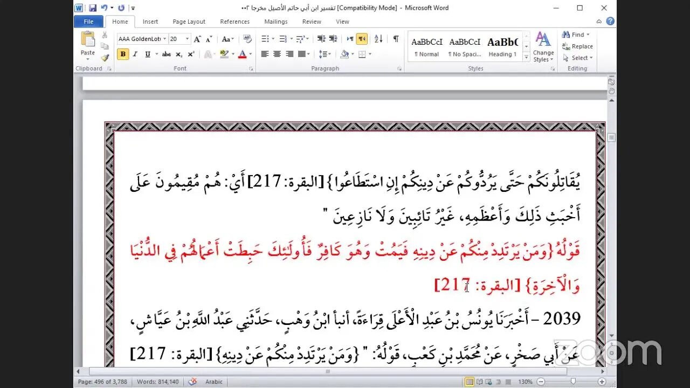Open the File tab
This screenshot has width=690, height=388.
[x=88, y=22]
